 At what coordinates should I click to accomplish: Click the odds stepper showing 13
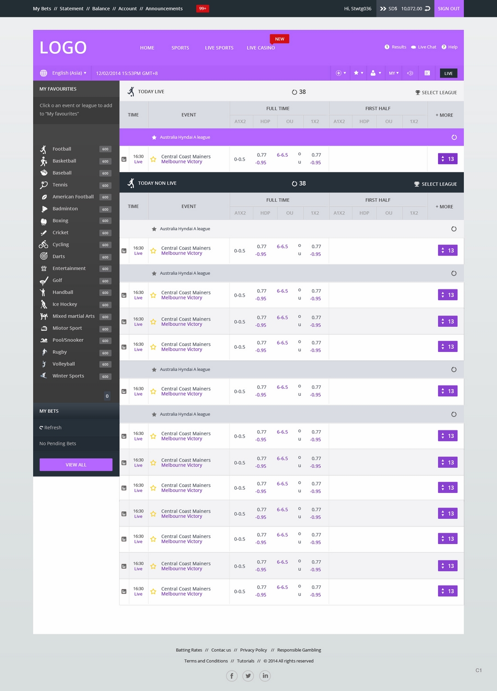tap(447, 158)
